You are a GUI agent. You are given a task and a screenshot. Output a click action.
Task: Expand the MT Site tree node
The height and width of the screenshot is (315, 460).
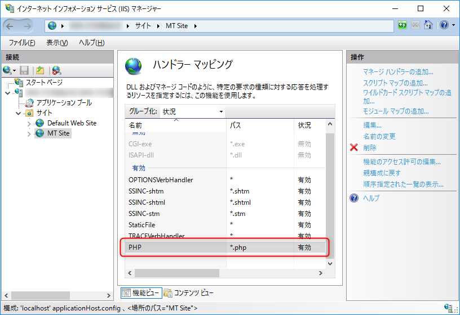point(29,134)
